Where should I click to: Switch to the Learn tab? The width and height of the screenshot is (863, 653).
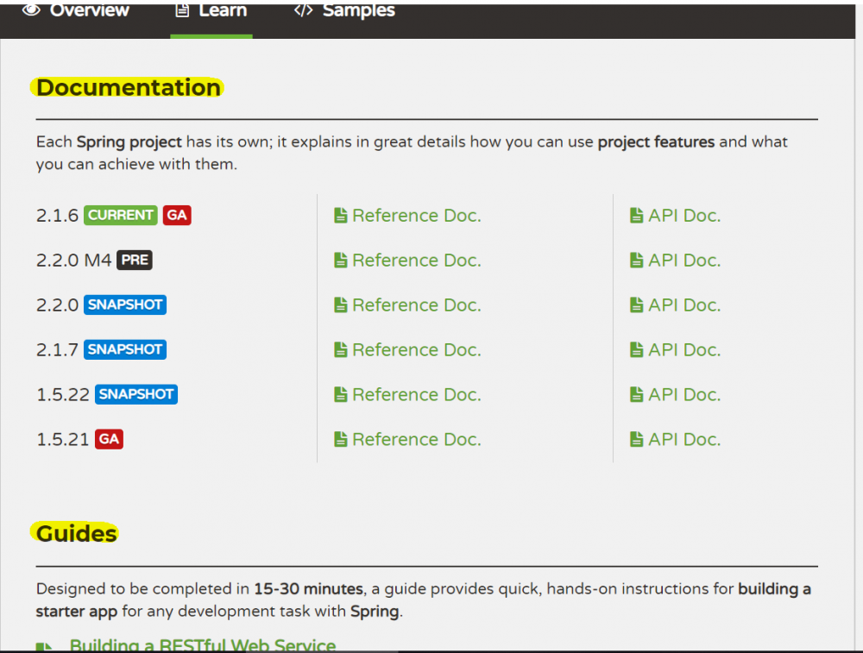[211, 11]
